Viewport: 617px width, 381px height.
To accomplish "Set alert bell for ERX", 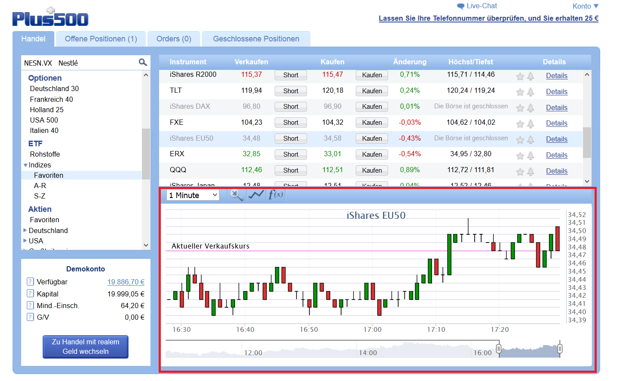I will (531, 156).
